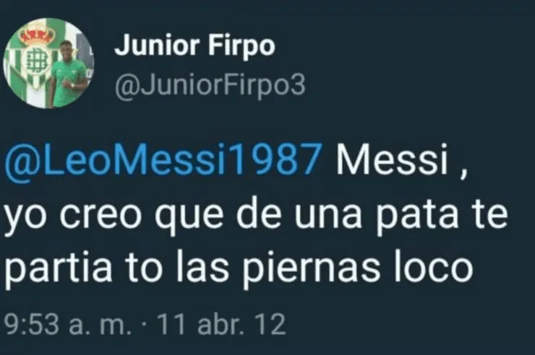Open the Junior Firpo display name
The width and height of the screenshot is (535, 355).
[x=194, y=46]
